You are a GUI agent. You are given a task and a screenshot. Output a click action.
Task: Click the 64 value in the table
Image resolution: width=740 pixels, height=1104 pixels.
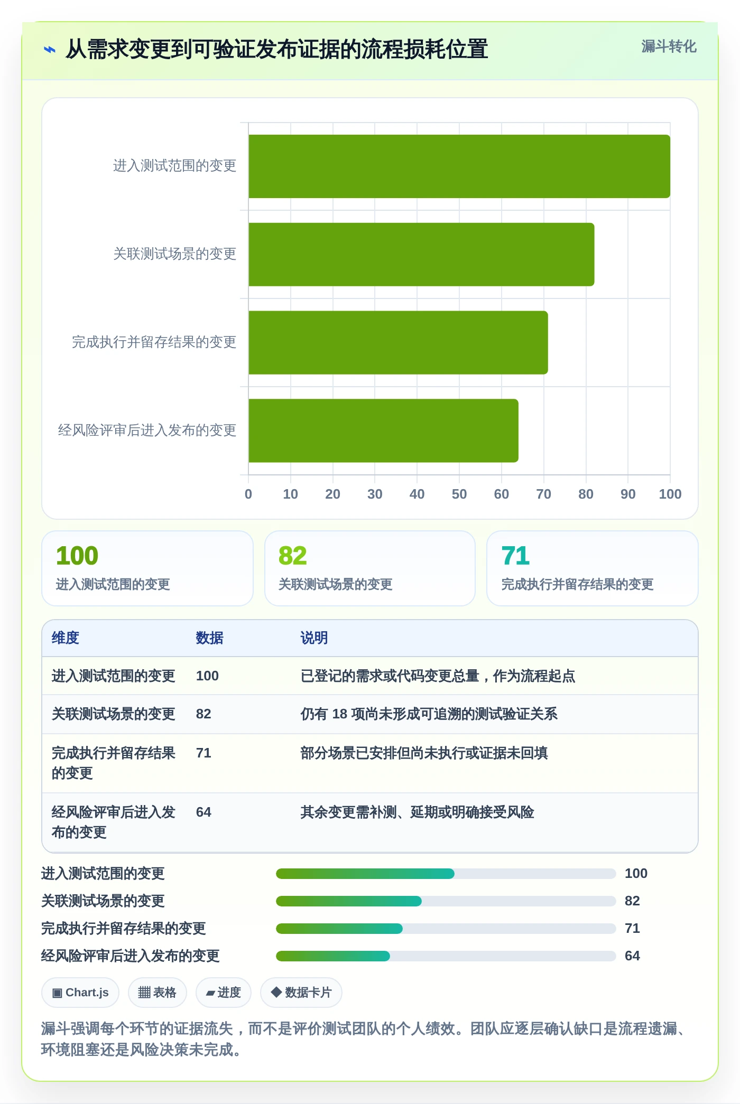click(203, 812)
